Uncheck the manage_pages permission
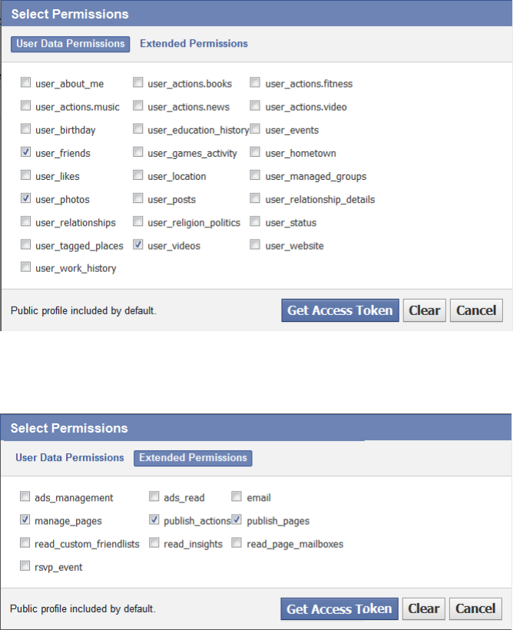513x630 pixels. pyautogui.click(x=25, y=520)
